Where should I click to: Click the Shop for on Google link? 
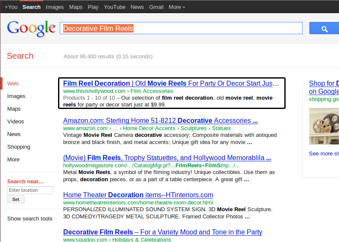(x=324, y=87)
